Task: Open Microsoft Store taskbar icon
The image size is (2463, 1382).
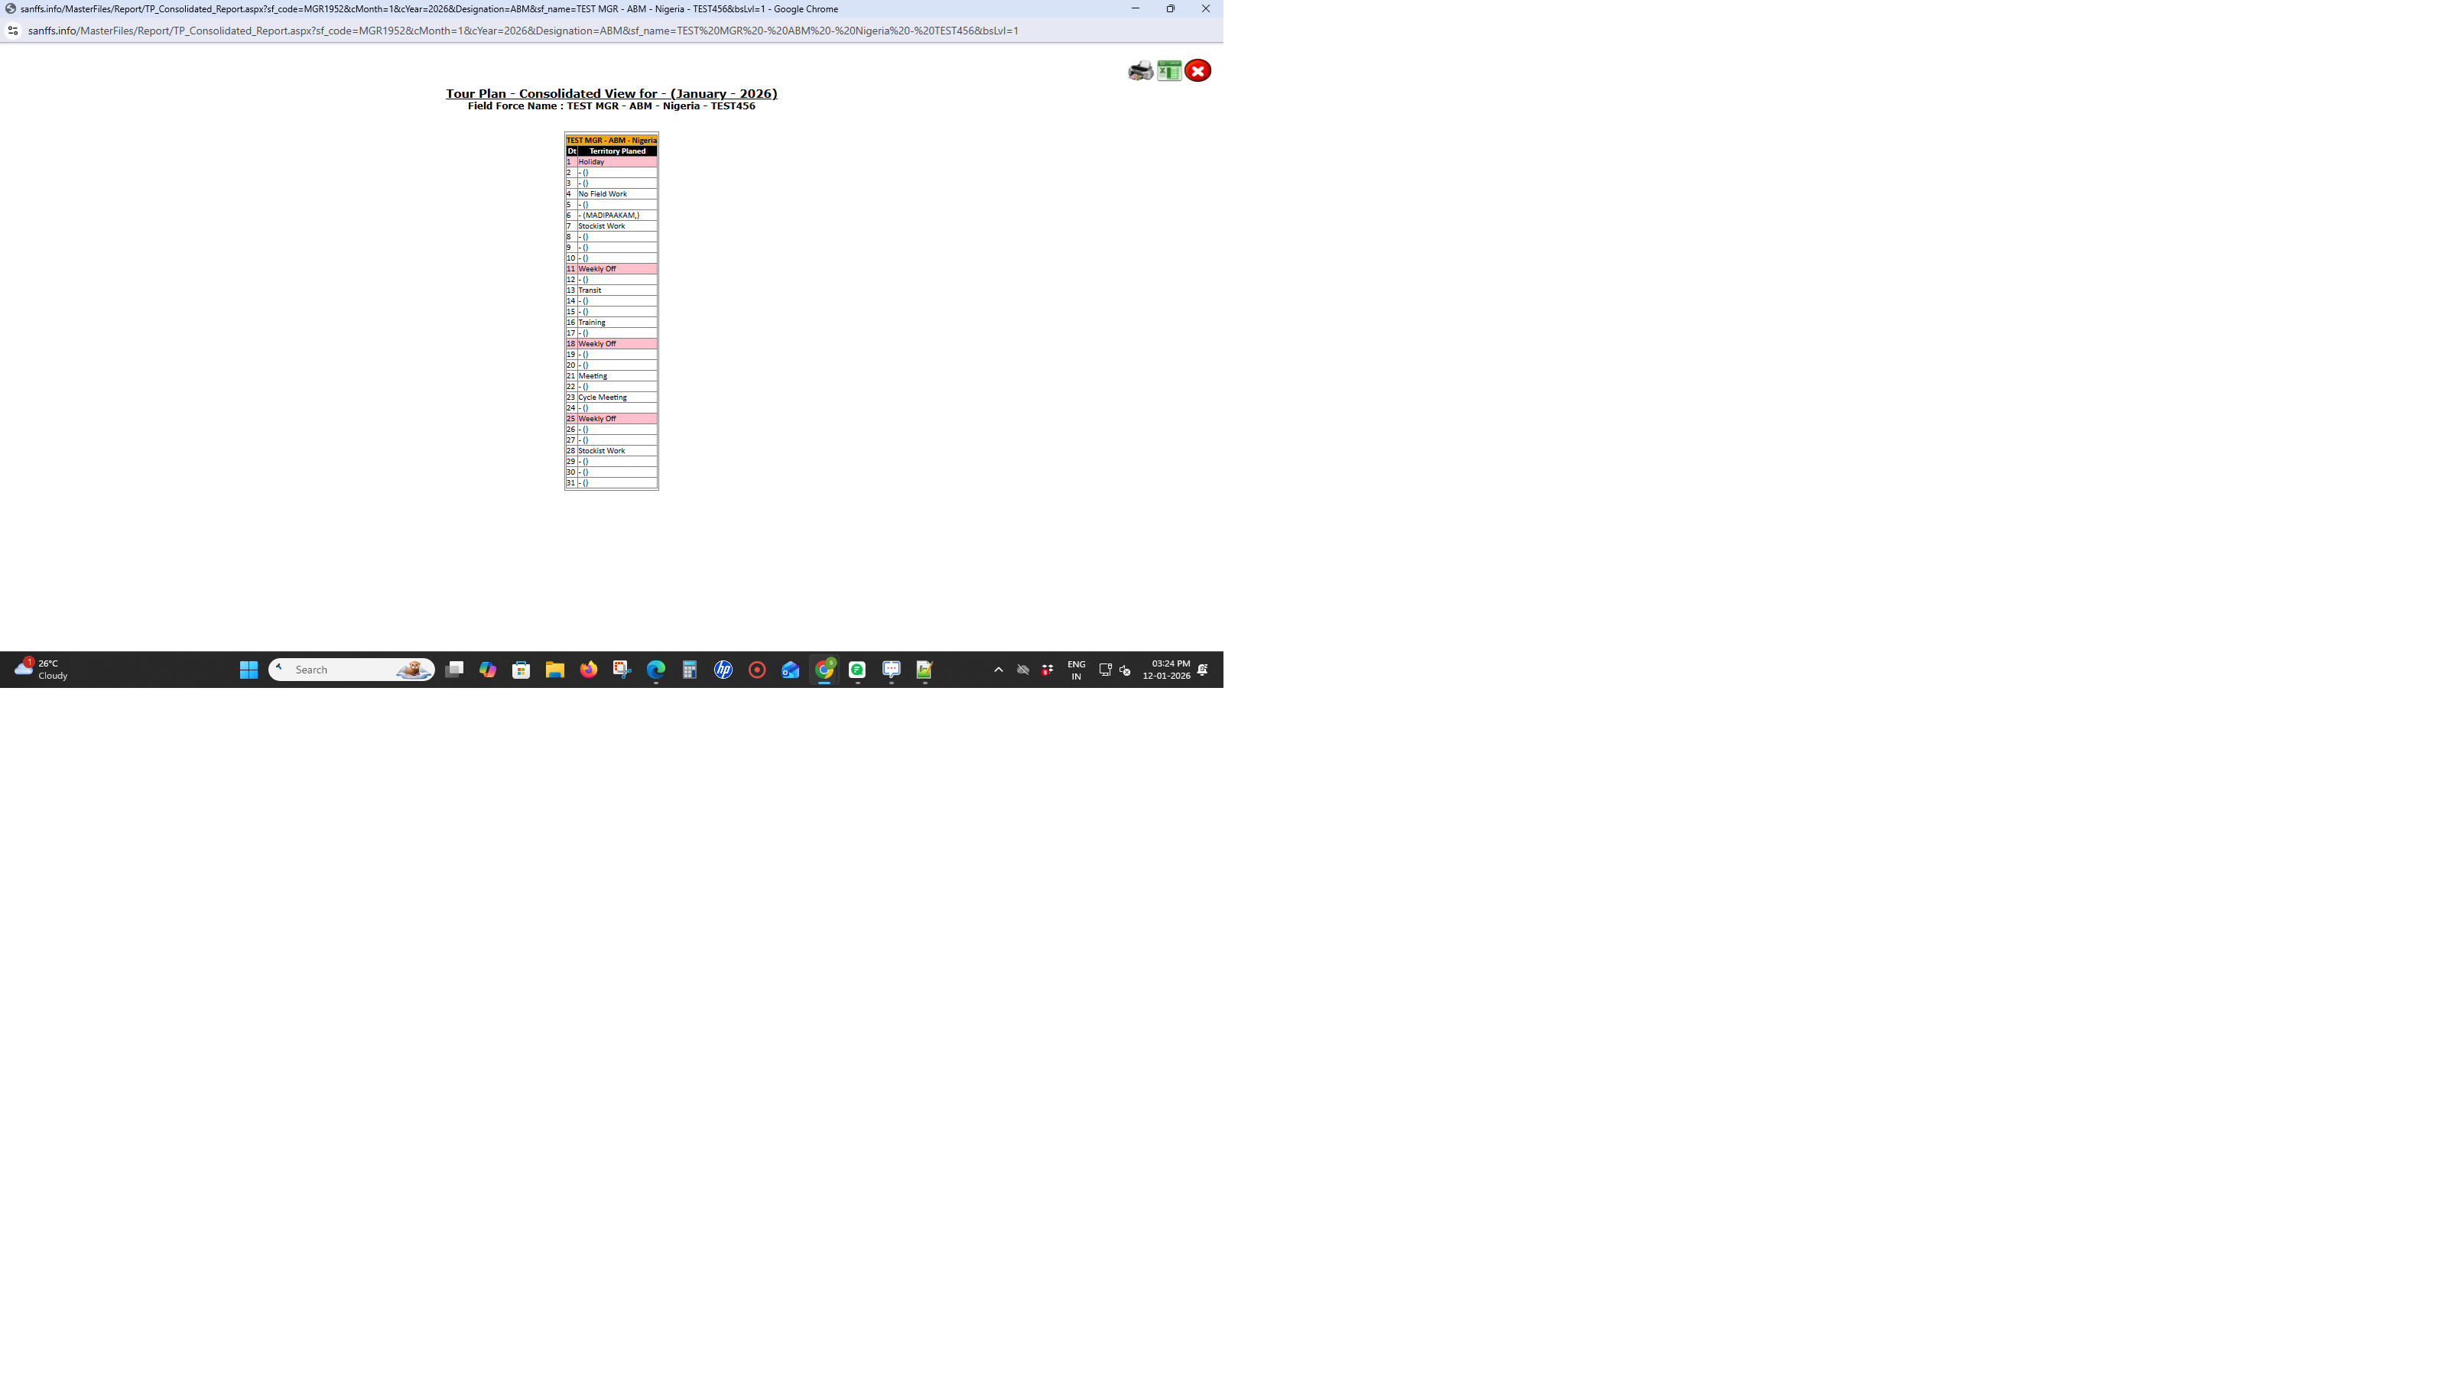Action: [521, 670]
